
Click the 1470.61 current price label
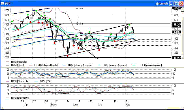(x=177, y=32)
